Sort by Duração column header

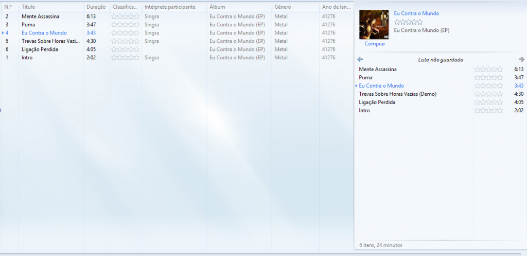96,7
